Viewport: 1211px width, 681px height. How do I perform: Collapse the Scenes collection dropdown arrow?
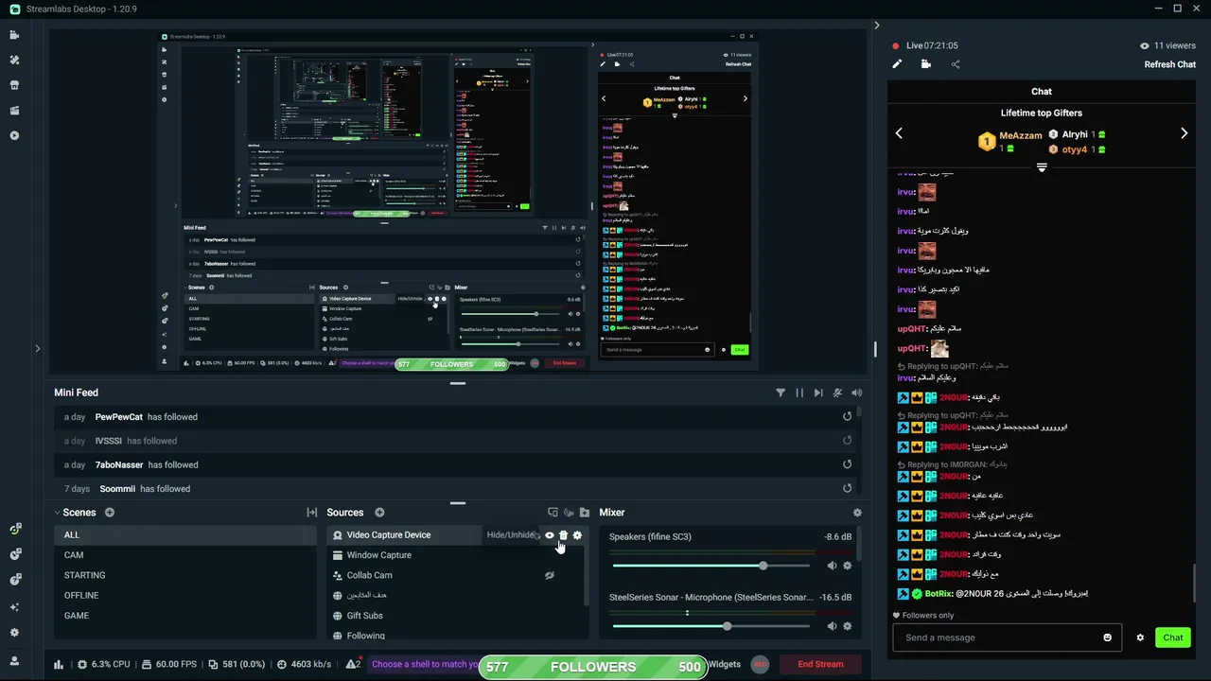58,513
